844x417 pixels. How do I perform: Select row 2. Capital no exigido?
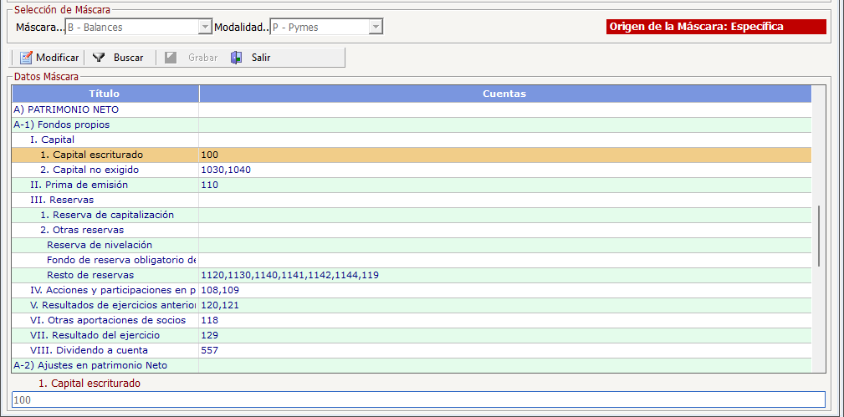pyautogui.click(x=412, y=170)
